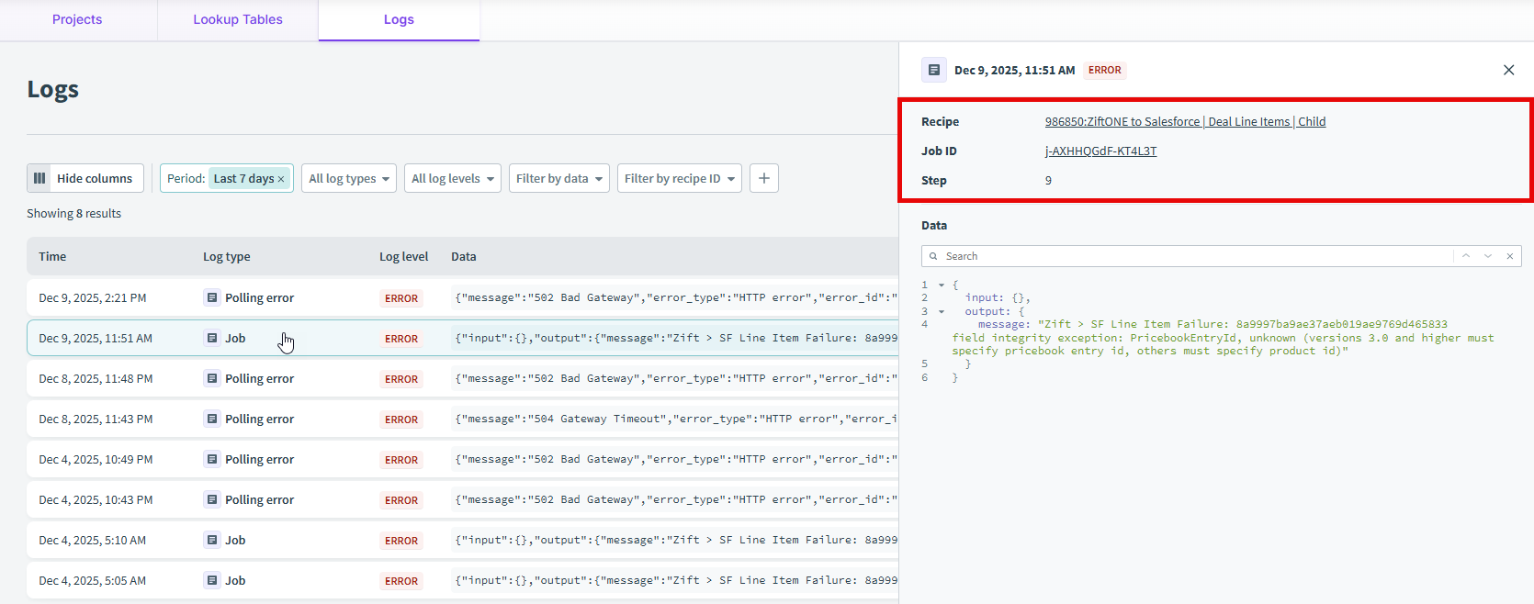Jump to previous search match arrow
The image size is (1534, 604).
pyautogui.click(x=1466, y=256)
